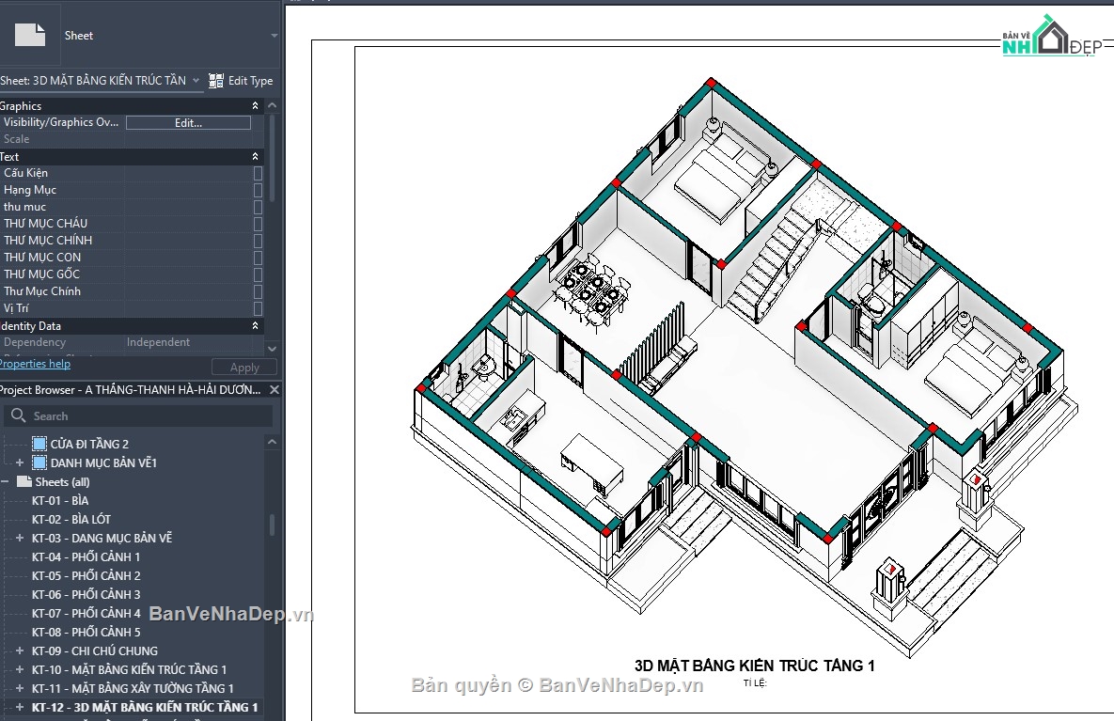Click the Sheets (all) folder icon

pos(24,481)
